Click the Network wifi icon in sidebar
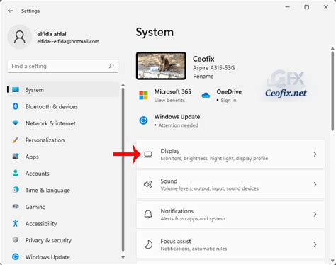This screenshot has height=265, width=336. tap(16, 123)
